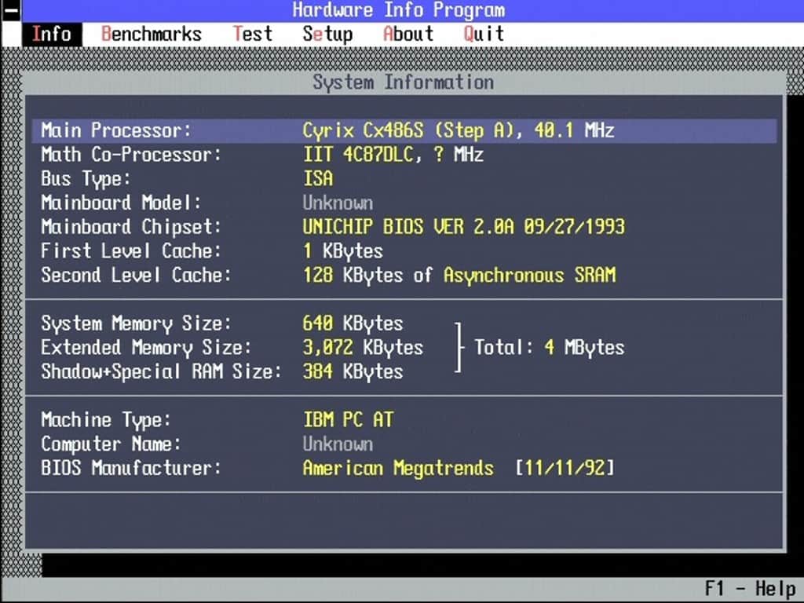The height and width of the screenshot is (603, 804).
Task: Click the First Level Cache label
Action: [131, 250]
